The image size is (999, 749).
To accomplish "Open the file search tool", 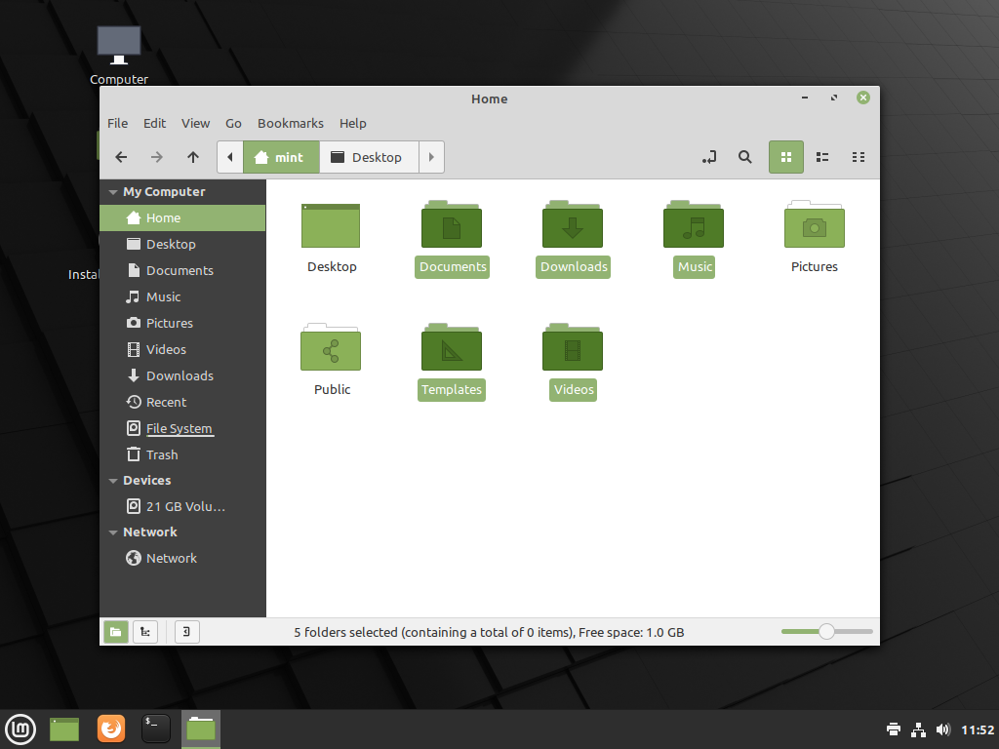I will (745, 157).
